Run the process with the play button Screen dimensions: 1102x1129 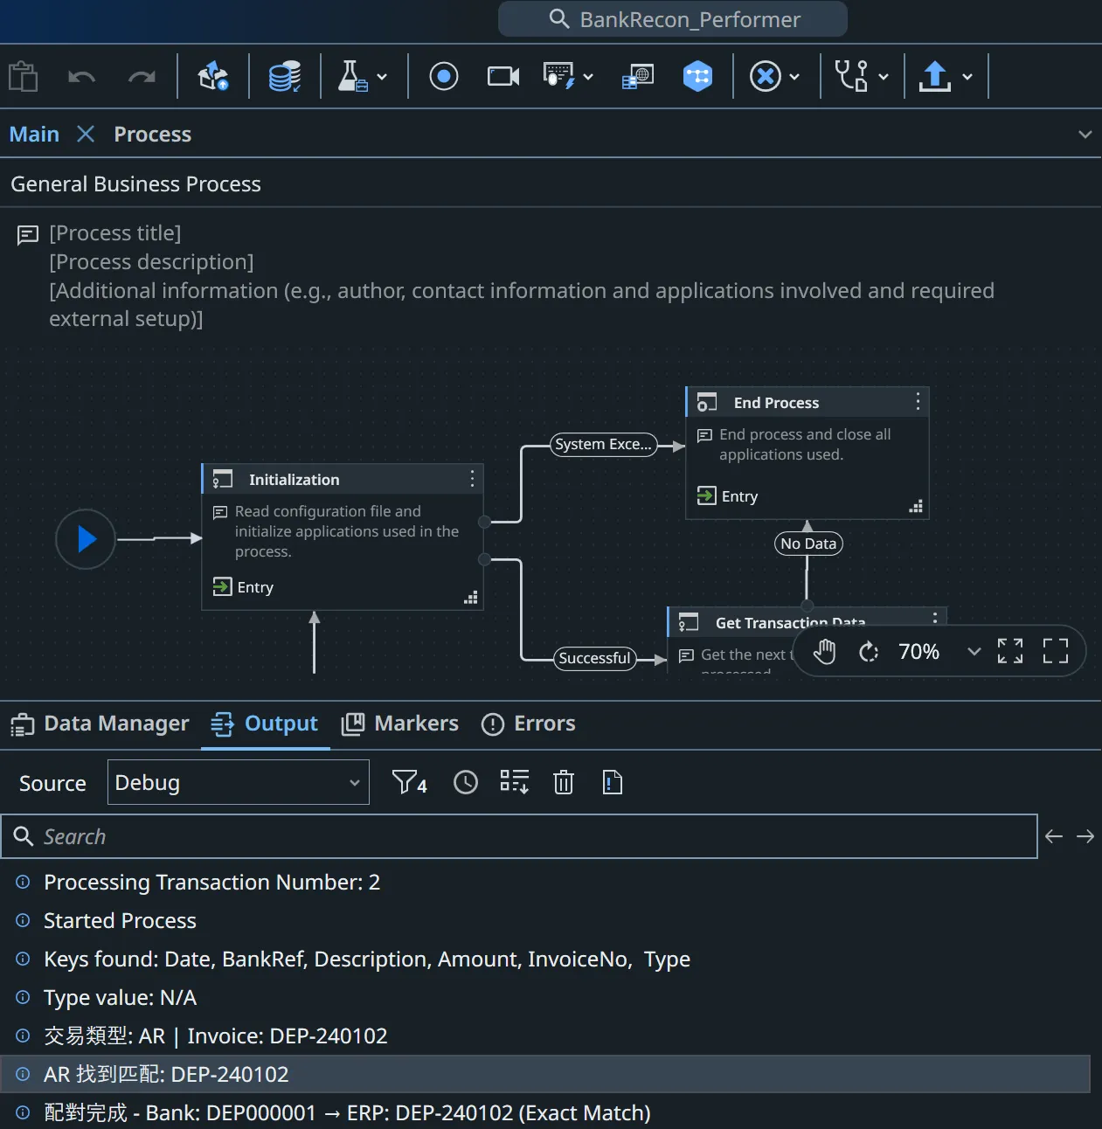click(x=85, y=539)
